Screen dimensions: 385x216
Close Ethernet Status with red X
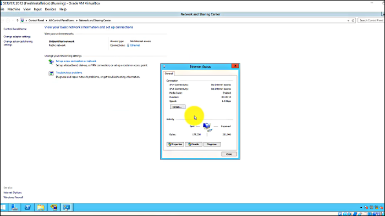pos(235,66)
